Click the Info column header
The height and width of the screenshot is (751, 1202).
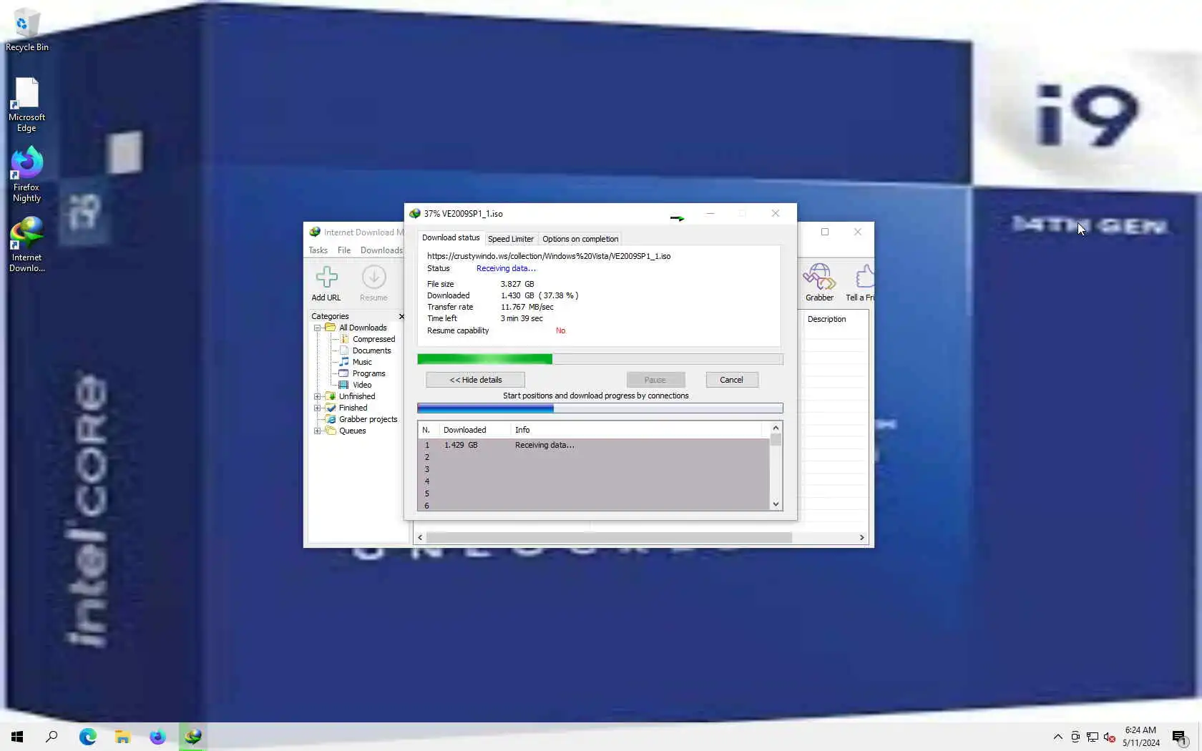(637, 430)
